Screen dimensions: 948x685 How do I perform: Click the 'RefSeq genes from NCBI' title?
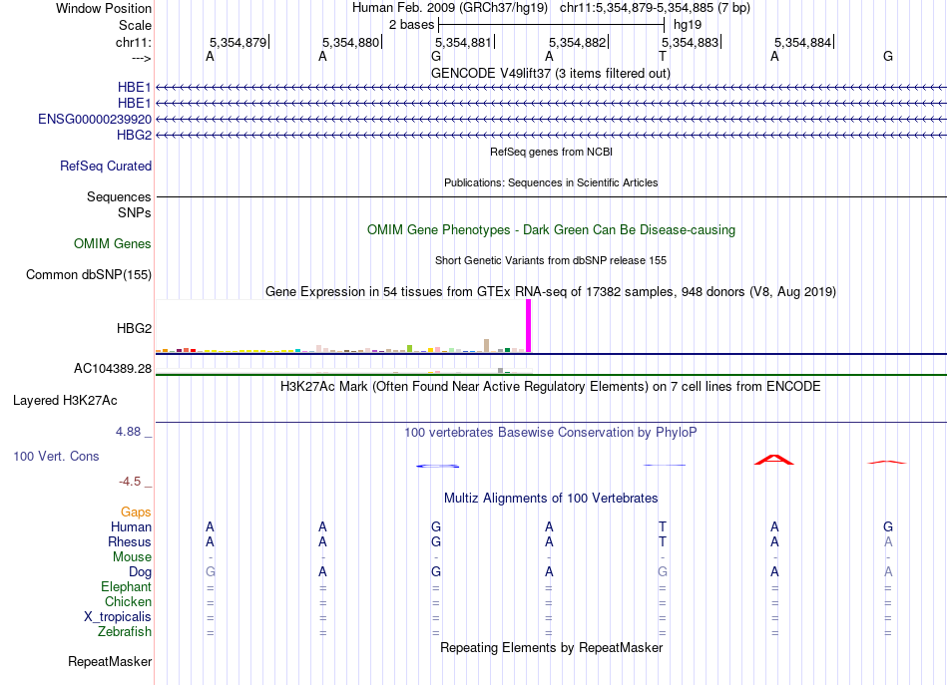[x=551, y=152]
